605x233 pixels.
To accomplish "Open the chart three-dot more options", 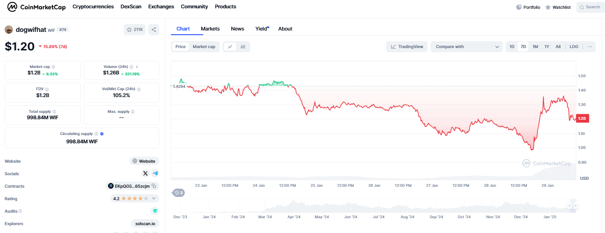I will click(589, 47).
